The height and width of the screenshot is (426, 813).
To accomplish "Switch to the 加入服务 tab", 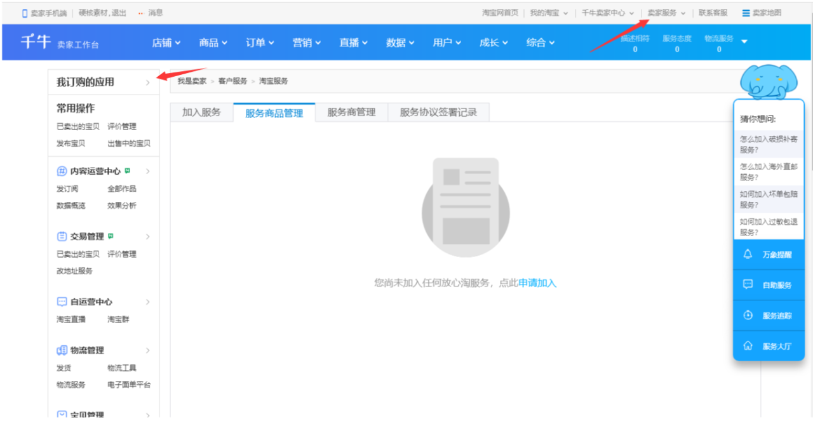I will [201, 112].
